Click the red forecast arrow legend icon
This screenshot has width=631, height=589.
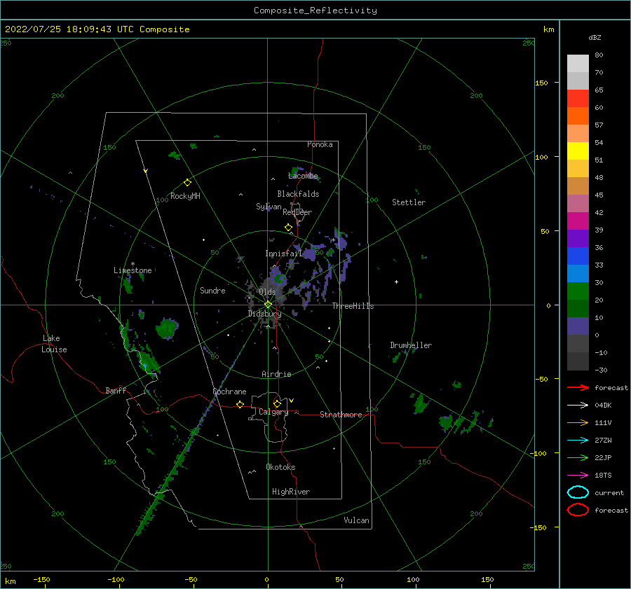[x=578, y=387]
